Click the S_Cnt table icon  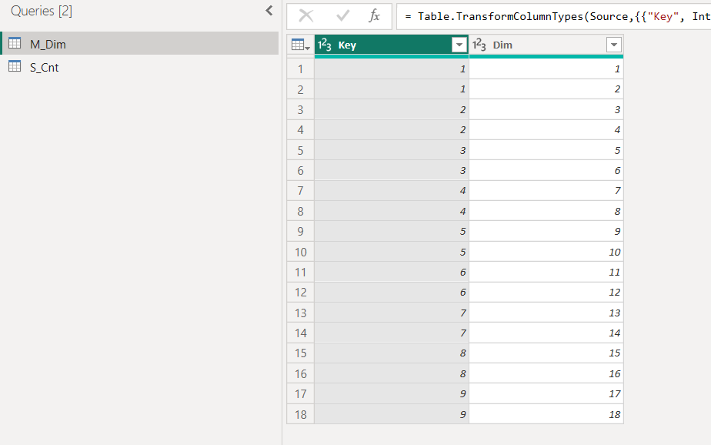click(x=15, y=67)
